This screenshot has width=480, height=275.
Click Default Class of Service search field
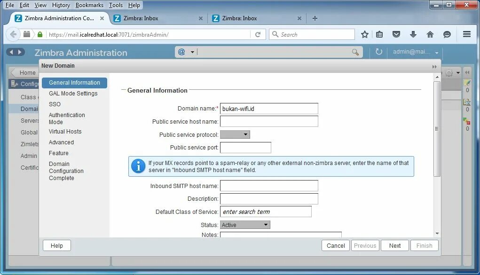tap(266, 212)
